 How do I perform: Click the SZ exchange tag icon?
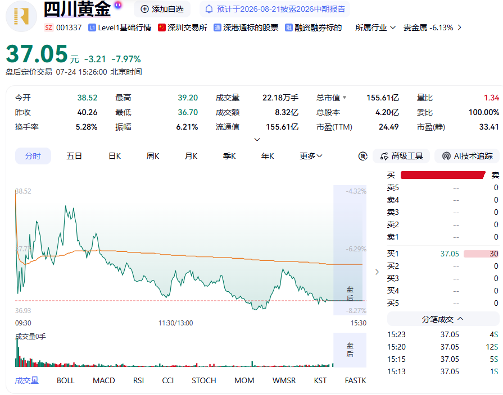click(x=48, y=27)
